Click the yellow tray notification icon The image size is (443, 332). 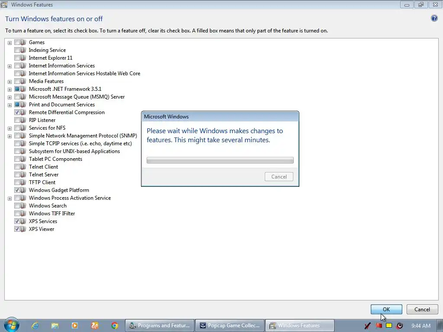click(389, 326)
